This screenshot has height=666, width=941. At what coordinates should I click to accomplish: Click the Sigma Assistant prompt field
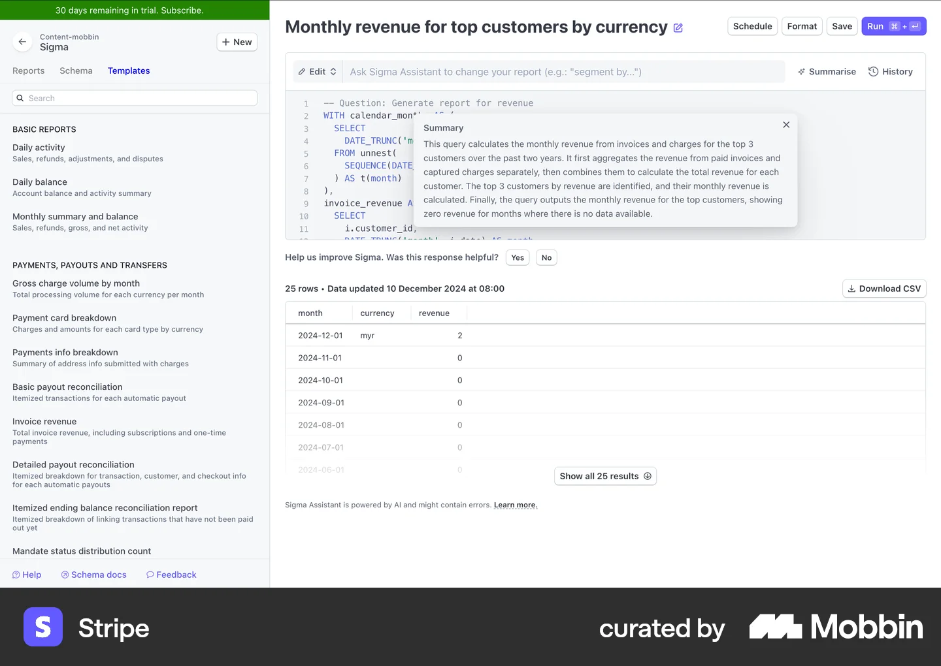point(564,72)
